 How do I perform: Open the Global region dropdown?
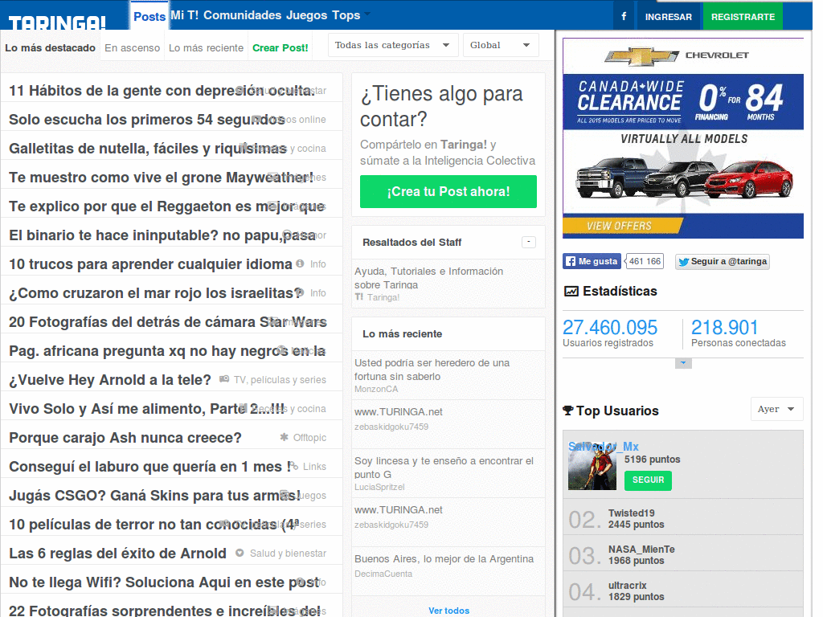(500, 44)
